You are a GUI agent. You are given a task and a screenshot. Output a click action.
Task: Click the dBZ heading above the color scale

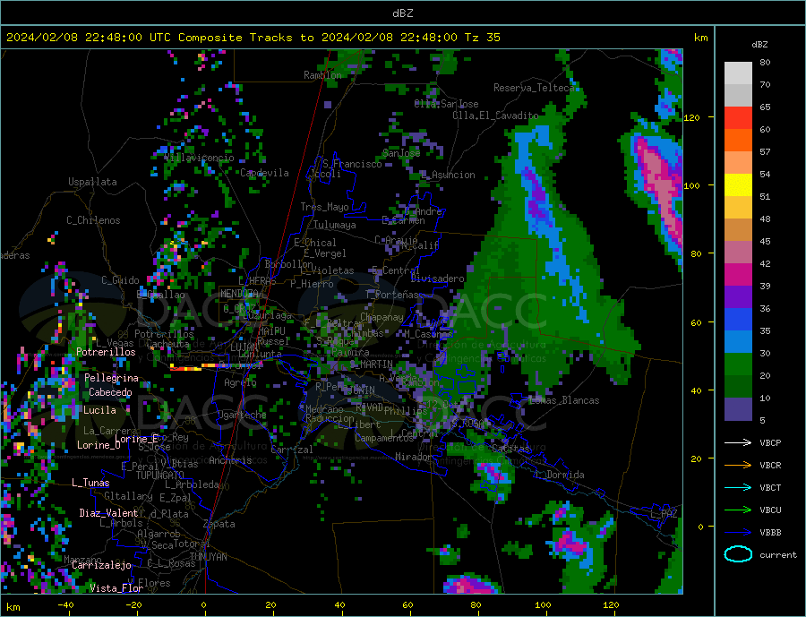pos(759,45)
